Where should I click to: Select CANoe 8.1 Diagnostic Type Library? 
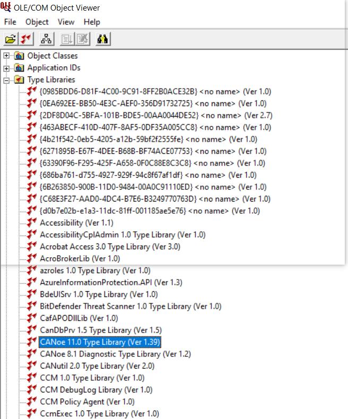[115, 354]
